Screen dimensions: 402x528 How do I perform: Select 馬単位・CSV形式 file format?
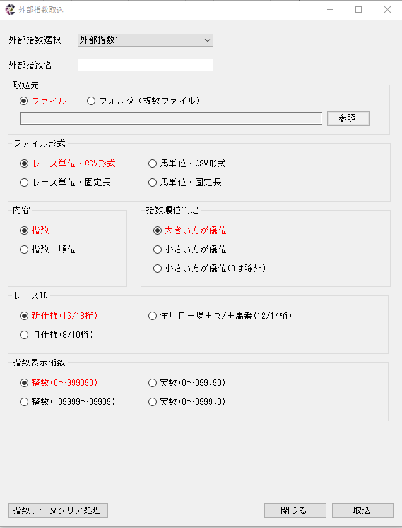[152, 163]
